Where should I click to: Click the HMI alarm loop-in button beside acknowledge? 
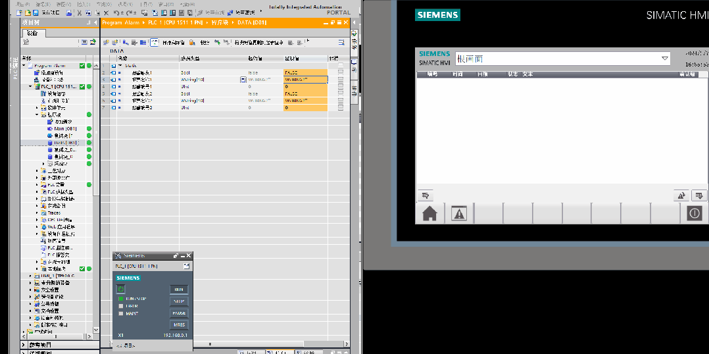coord(681,195)
